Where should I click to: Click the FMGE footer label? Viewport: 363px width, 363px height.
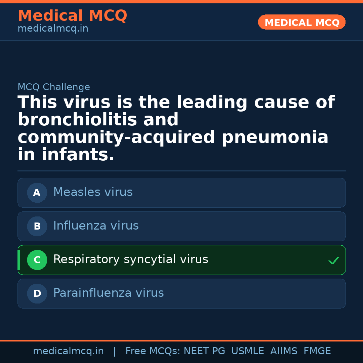317,351
